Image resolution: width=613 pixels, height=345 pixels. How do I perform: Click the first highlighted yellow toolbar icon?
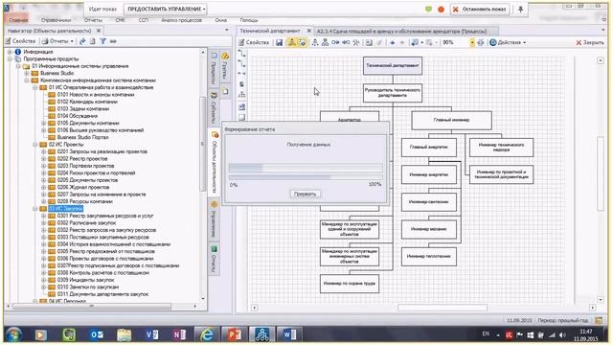click(x=291, y=42)
